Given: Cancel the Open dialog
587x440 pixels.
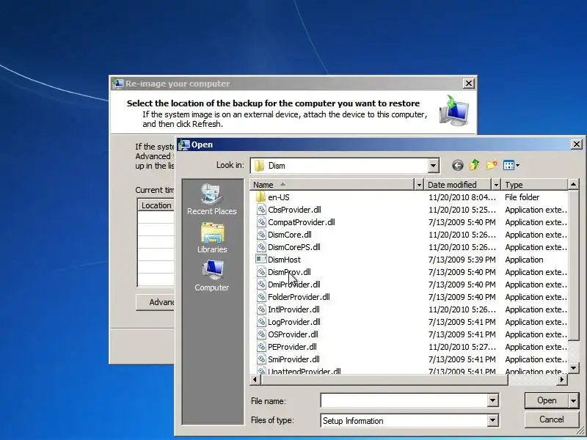Looking at the screenshot, I should 552,419.
